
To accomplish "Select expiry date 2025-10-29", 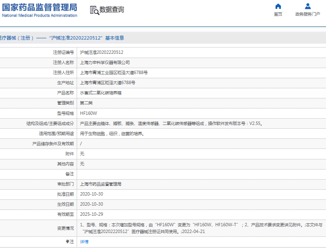I will point(91,215).
